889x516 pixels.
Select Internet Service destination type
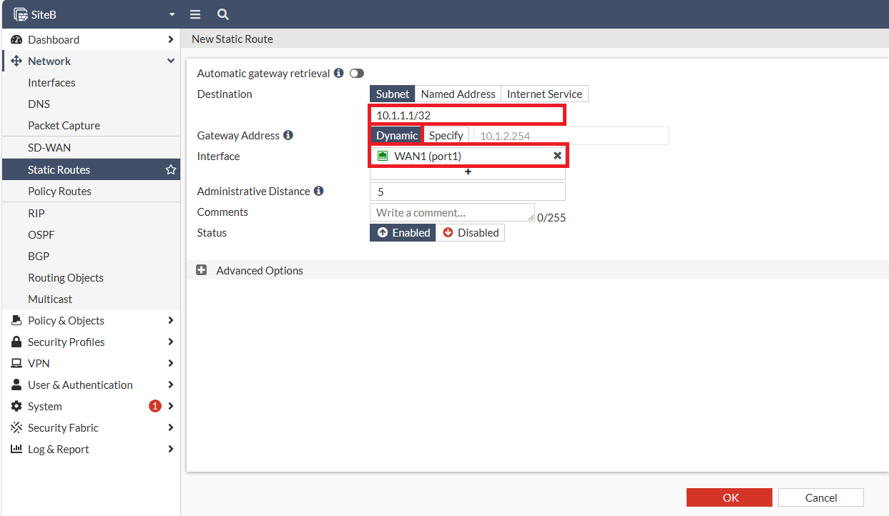pos(544,94)
